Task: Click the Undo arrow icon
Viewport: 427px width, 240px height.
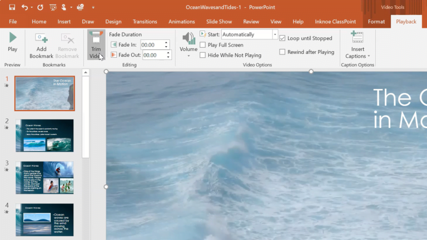Action: pyautogui.click(x=24, y=7)
